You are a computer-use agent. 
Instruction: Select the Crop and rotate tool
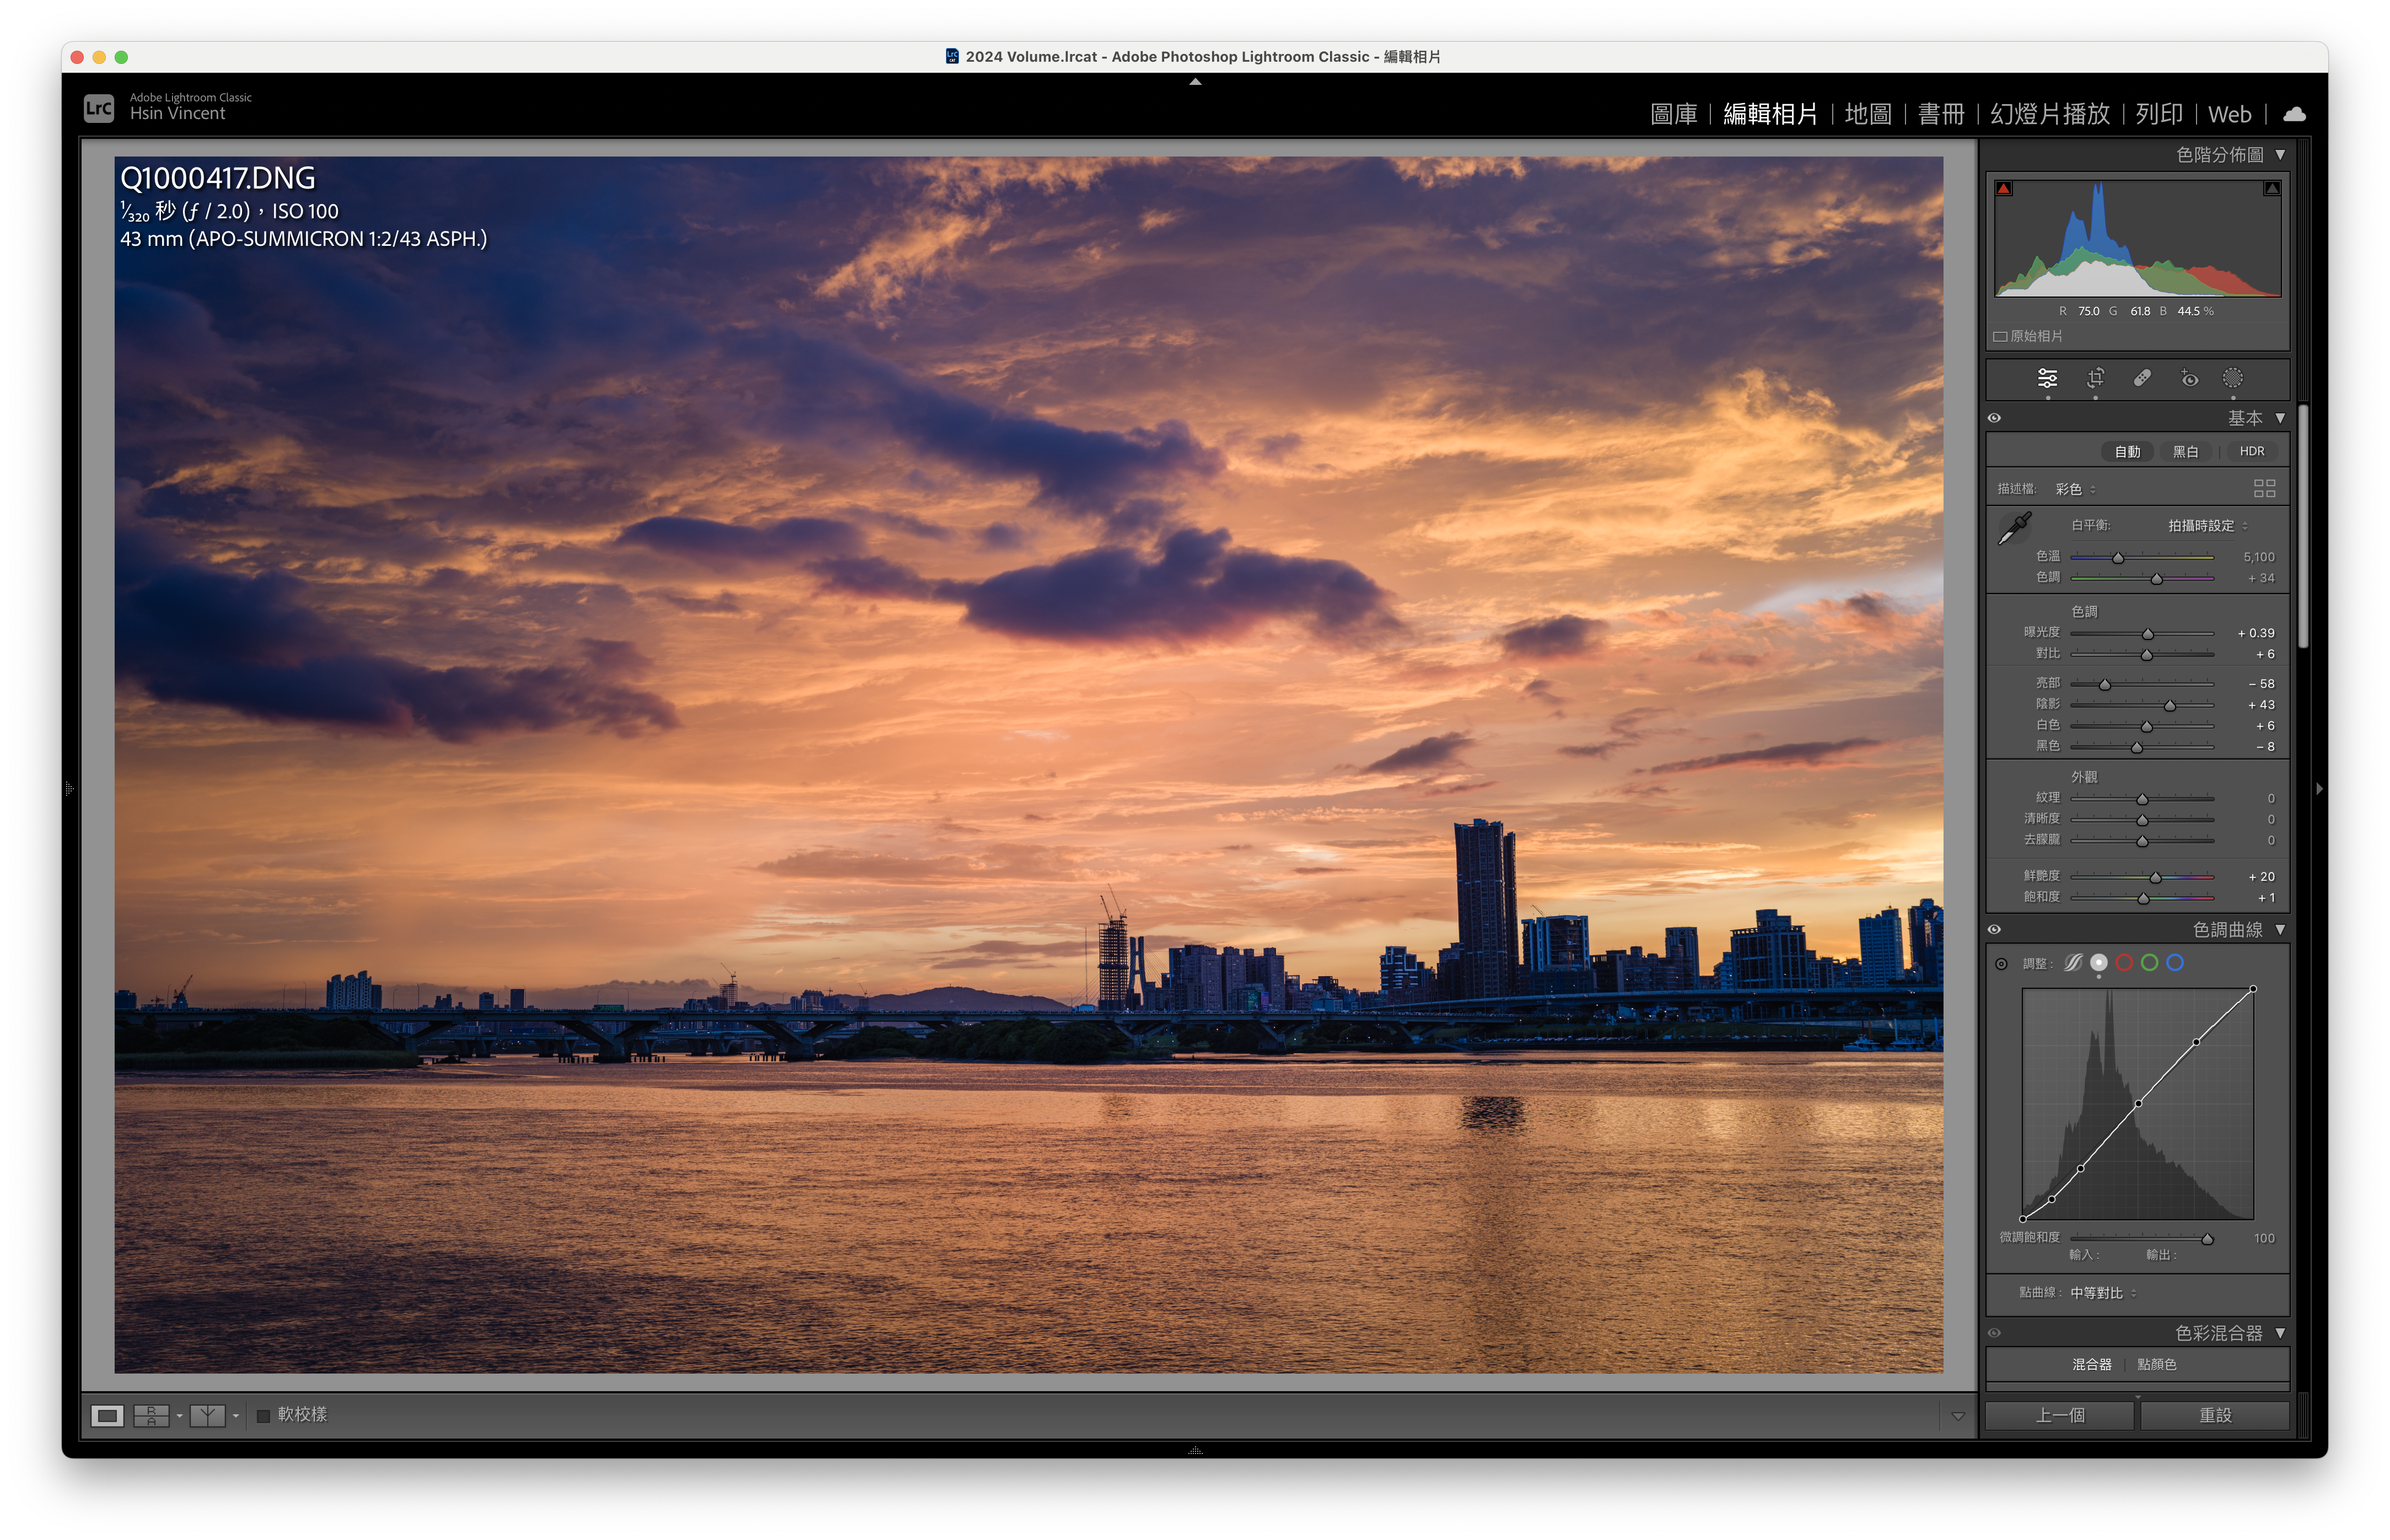point(2095,378)
